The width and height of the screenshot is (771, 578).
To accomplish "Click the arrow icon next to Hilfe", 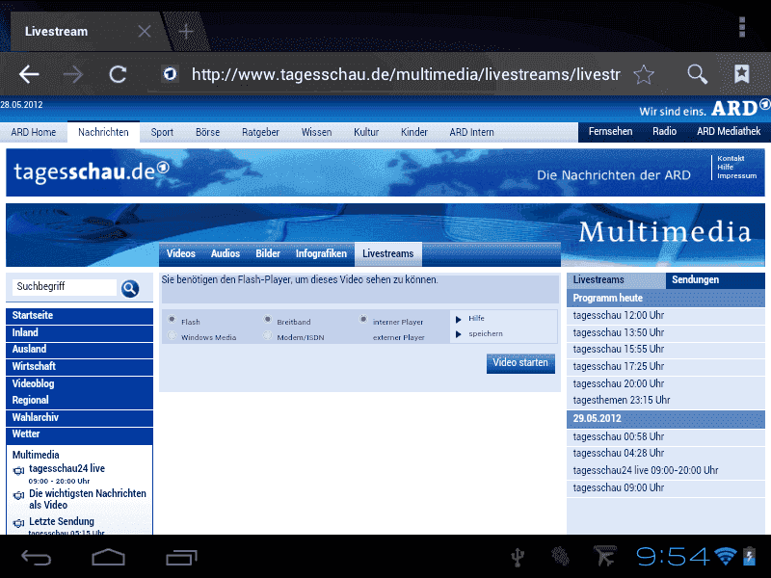I will click(x=459, y=320).
